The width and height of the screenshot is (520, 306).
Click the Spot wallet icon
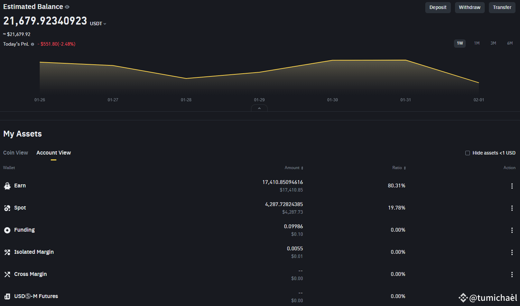7,208
